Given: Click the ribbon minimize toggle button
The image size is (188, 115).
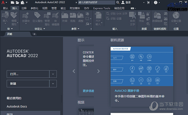Looking at the screenshot, I should [132, 8].
